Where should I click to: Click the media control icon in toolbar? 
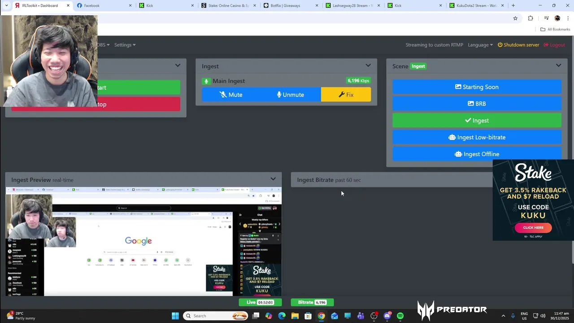[546, 18]
